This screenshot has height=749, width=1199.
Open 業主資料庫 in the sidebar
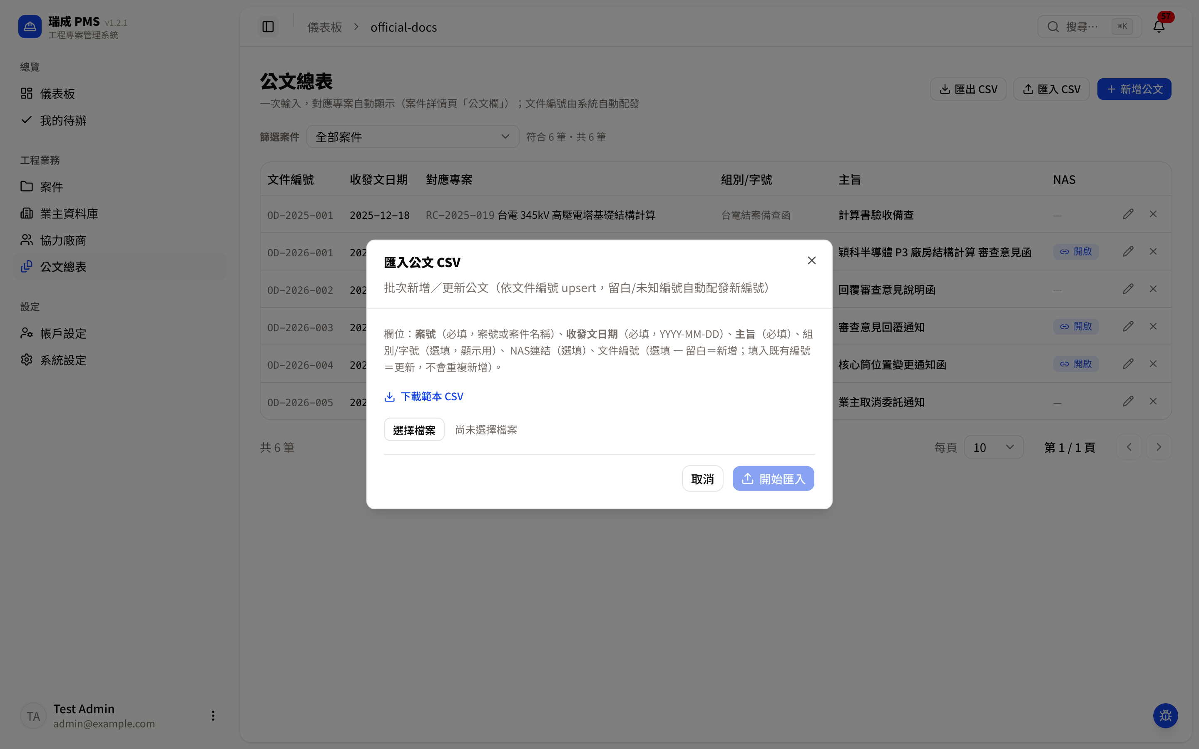tap(120, 213)
